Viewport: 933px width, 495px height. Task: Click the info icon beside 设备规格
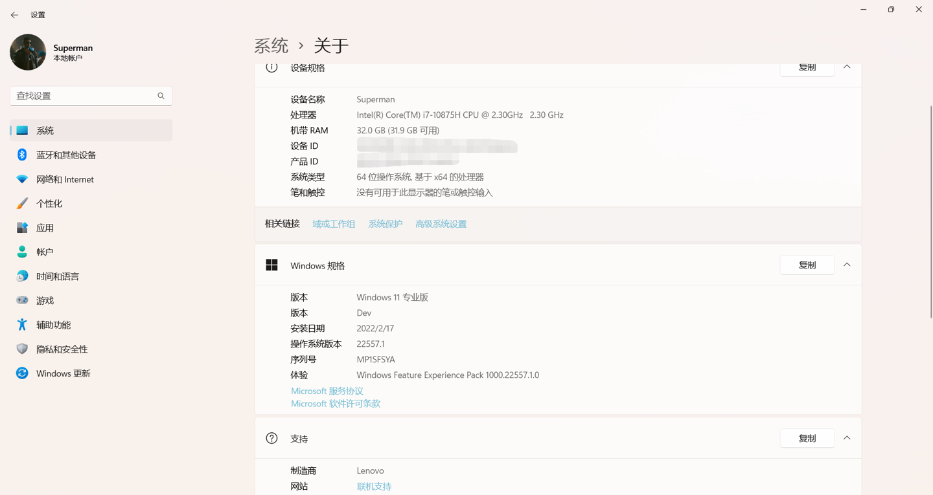271,67
